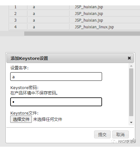Click the 选择文件 choose file button

click(x=21, y=119)
